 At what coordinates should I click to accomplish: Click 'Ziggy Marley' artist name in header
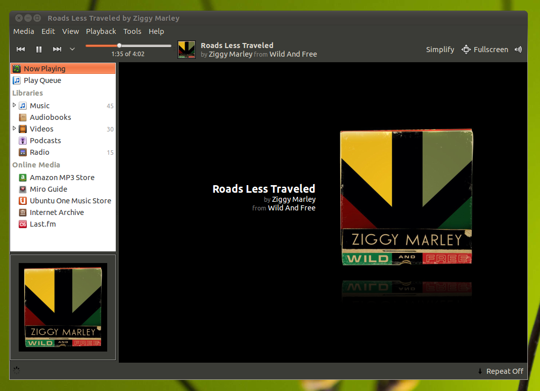point(231,54)
